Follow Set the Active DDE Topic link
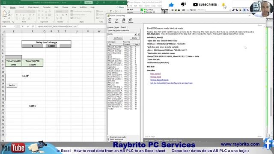274x154 pixels. tap(171, 83)
